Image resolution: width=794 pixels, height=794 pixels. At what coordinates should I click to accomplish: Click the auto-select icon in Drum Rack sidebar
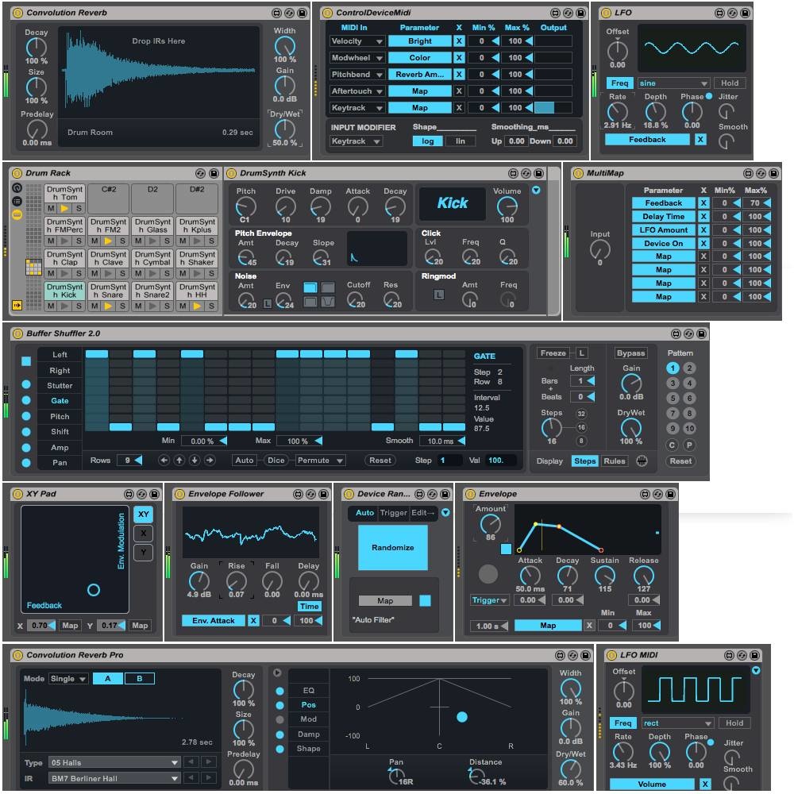17,187
